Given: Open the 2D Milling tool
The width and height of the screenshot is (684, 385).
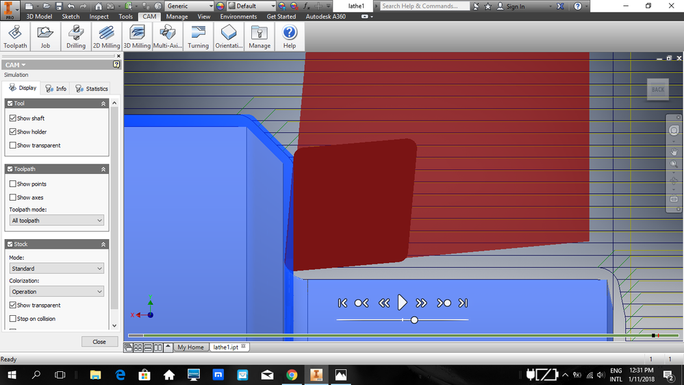Looking at the screenshot, I should [106, 36].
